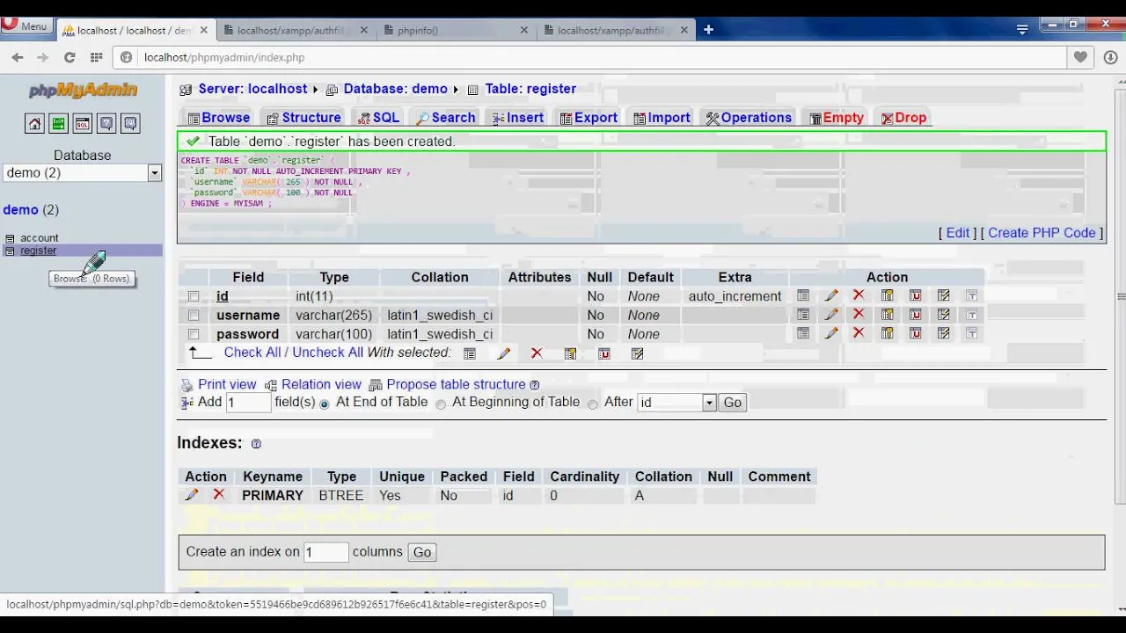This screenshot has height=633, width=1126.
Task: Click the green log out icon in sidebar
Action: pos(58,123)
